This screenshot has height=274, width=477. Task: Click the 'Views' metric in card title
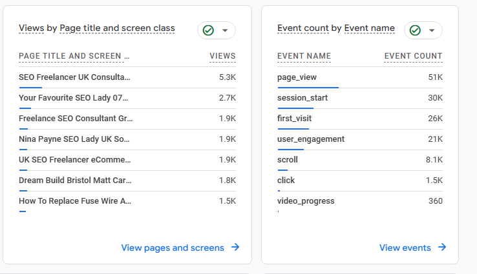[x=31, y=28]
